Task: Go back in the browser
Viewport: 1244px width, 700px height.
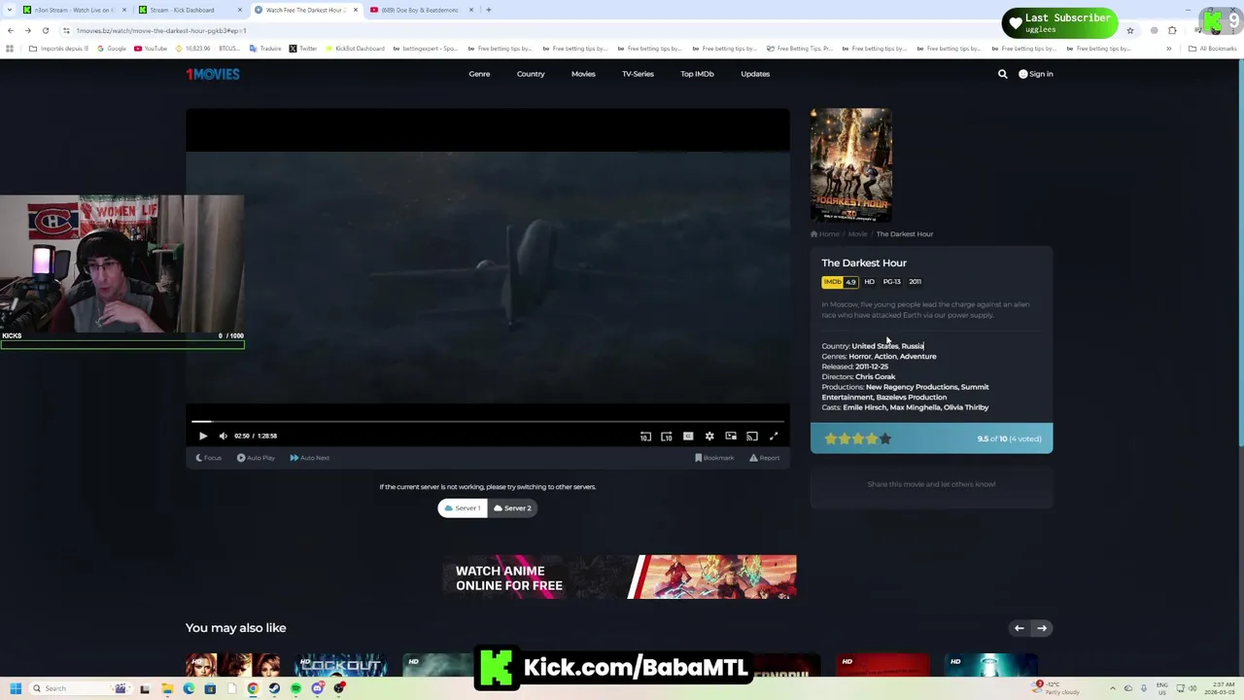Action: (11, 30)
